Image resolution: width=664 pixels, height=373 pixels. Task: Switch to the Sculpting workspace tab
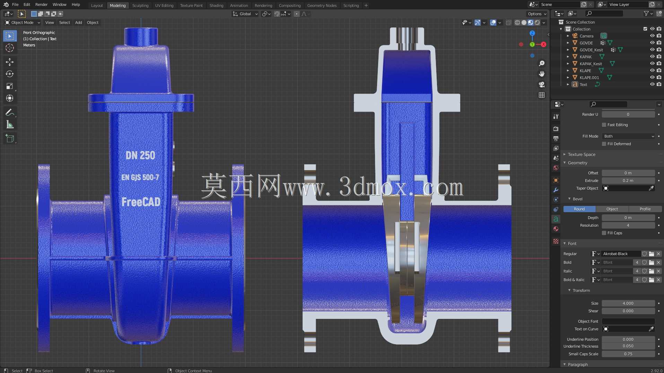(140, 5)
